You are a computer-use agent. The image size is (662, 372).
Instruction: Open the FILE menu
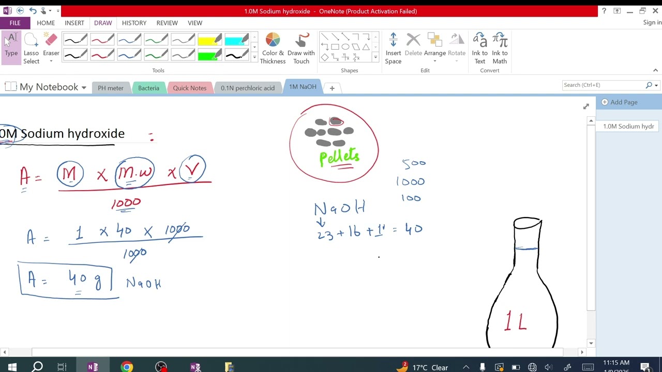tap(15, 23)
